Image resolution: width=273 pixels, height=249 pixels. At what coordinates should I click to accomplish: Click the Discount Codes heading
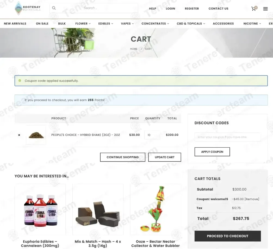(x=212, y=123)
